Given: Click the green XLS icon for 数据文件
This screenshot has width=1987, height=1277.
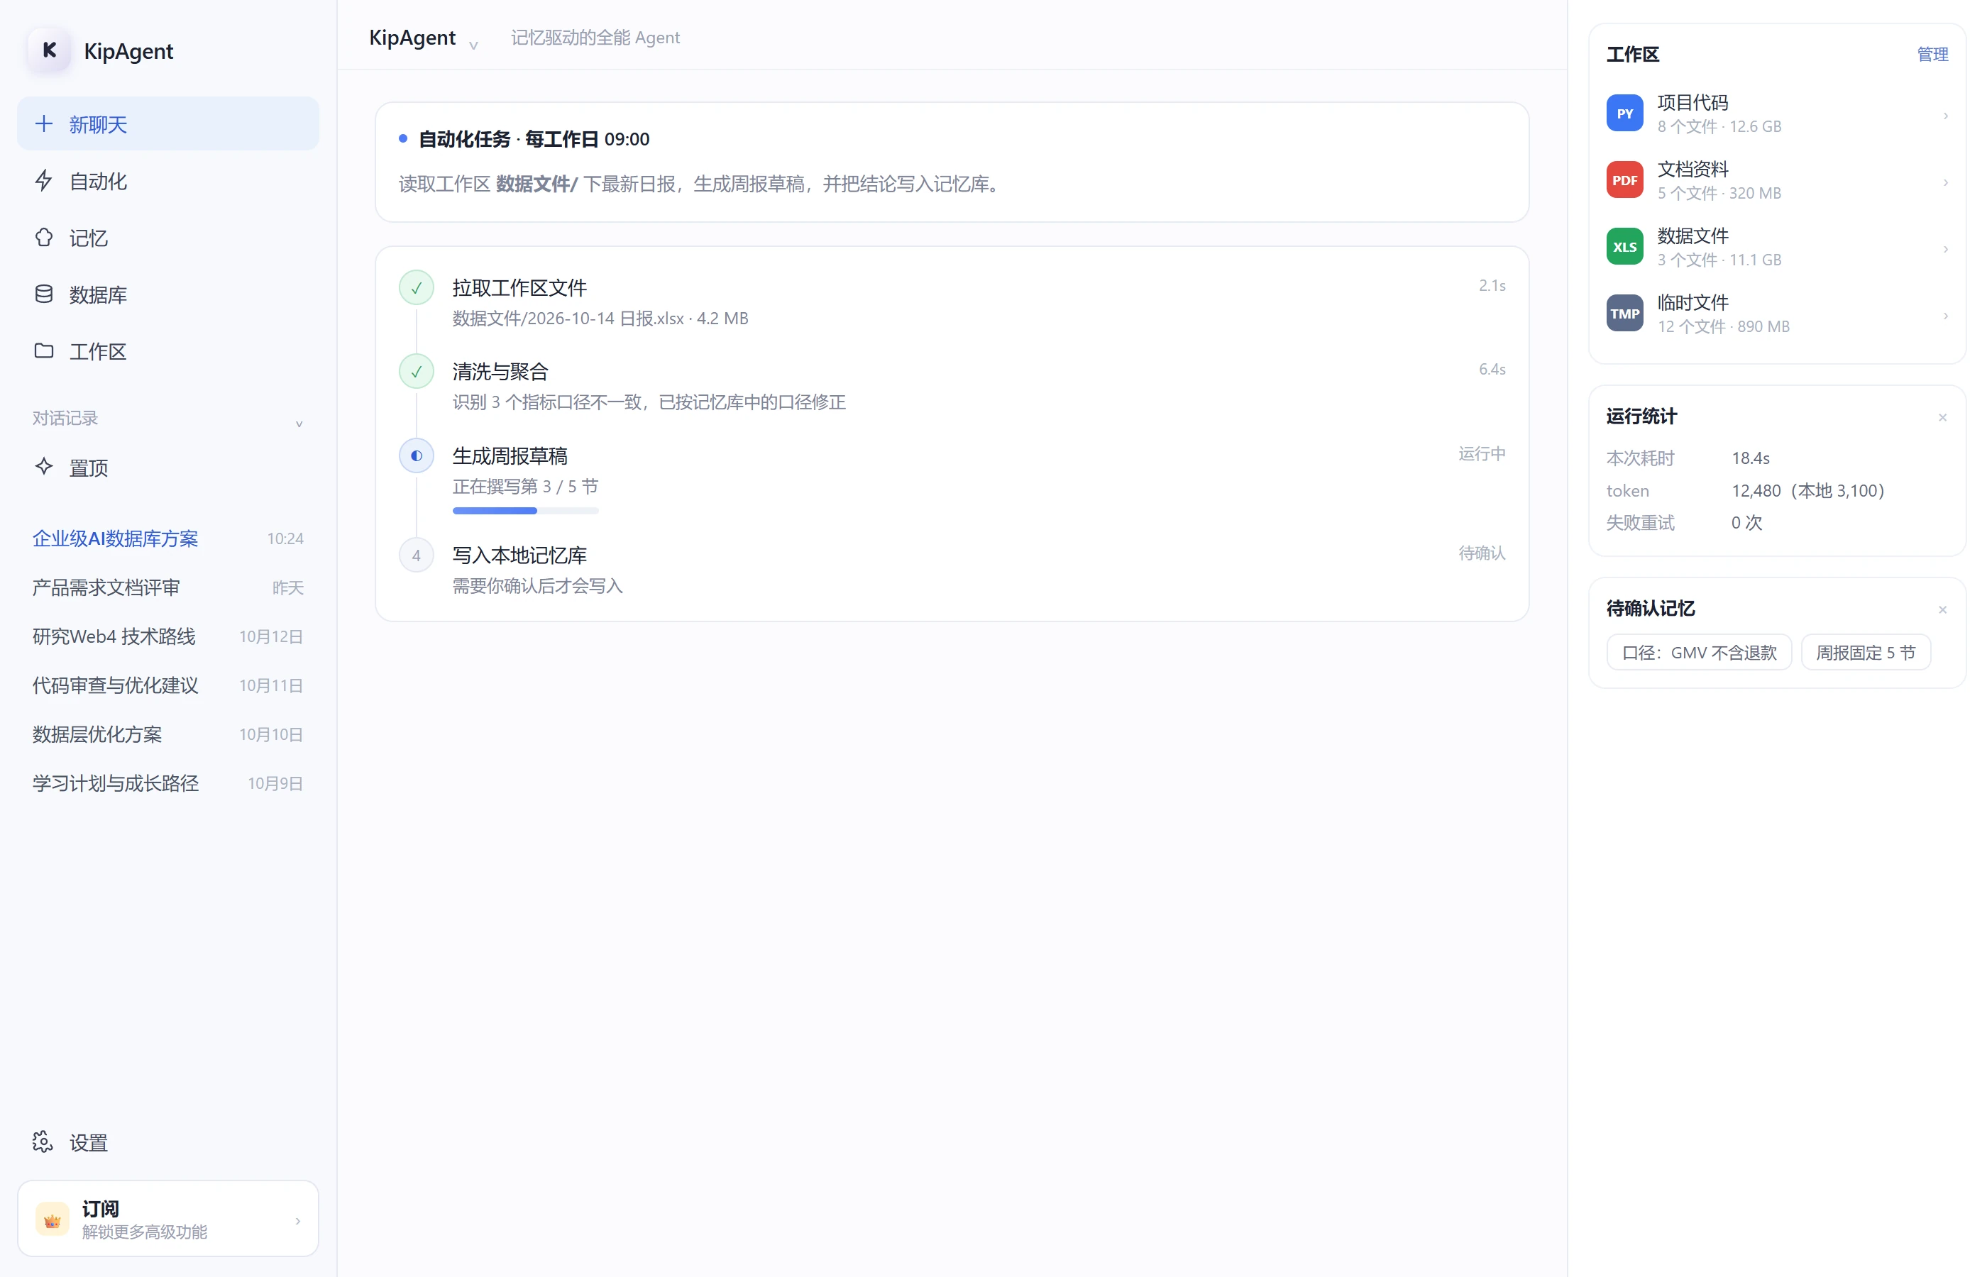Looking at the screenshot, I should point(1624,246).
